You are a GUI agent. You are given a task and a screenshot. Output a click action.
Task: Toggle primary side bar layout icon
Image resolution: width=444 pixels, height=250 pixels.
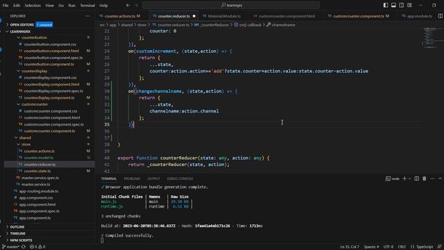tap(386, 5)
